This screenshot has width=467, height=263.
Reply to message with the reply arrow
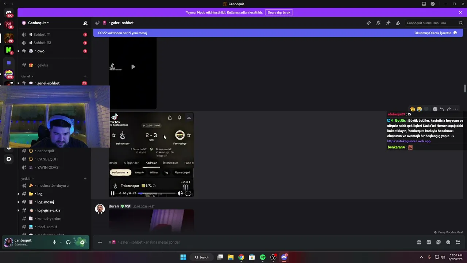click(442, 109)
